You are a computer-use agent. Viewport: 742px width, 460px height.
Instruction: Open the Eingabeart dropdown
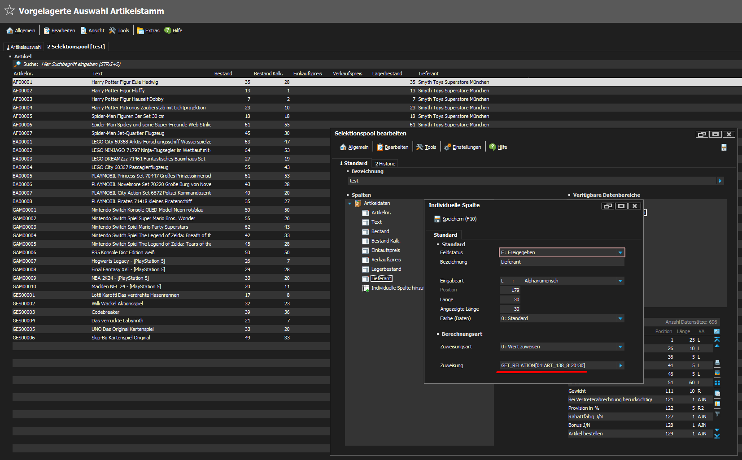(x=620, y=281)
